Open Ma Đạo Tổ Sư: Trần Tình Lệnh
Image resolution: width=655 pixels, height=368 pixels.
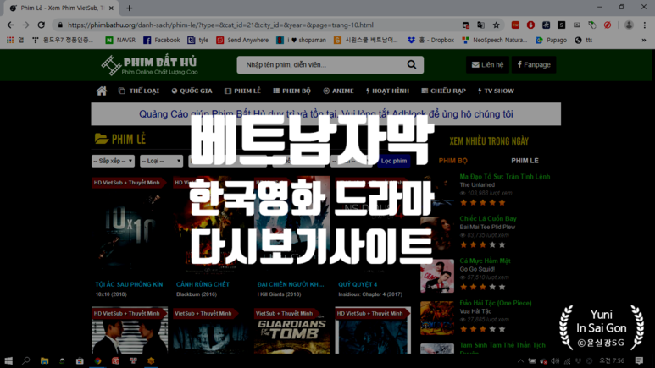click(x=505, y=177)
